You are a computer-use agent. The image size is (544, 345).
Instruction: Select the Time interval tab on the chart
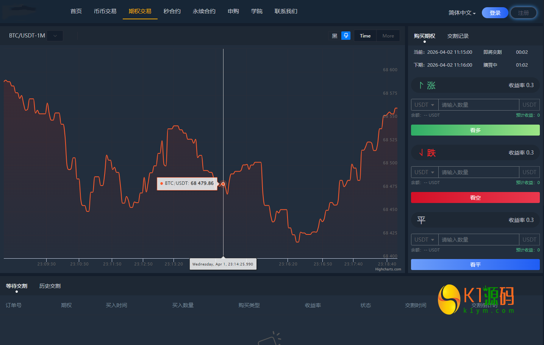point(365,35)
